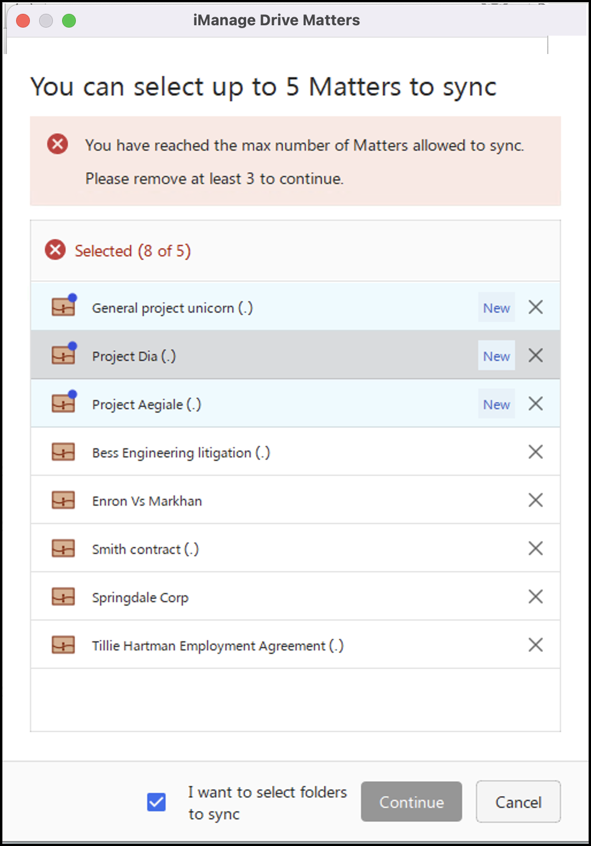Click the Continue button
Screen dimensions: 591x846
[411, 802]
